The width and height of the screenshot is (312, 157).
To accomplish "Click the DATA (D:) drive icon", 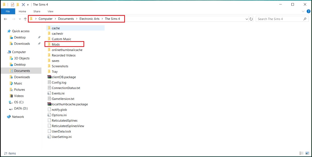I will pos(11,109).
